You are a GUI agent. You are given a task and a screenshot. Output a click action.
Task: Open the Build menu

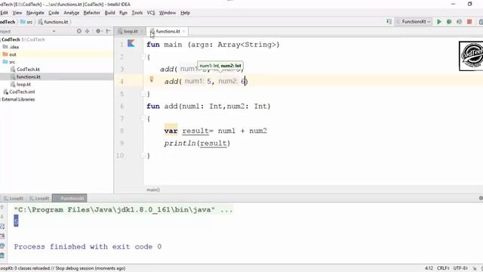click(109, 13)
